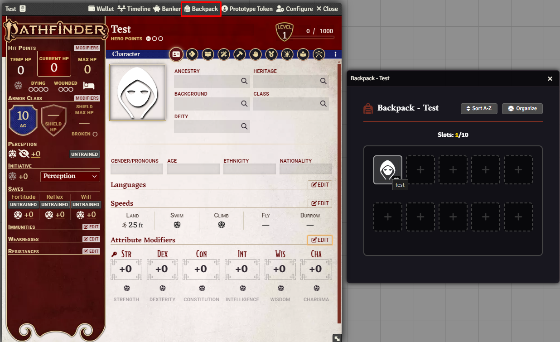Open the Sort A-Z dropdown in Backpack
Screen dimensions: 560x342
pos(479,109)
